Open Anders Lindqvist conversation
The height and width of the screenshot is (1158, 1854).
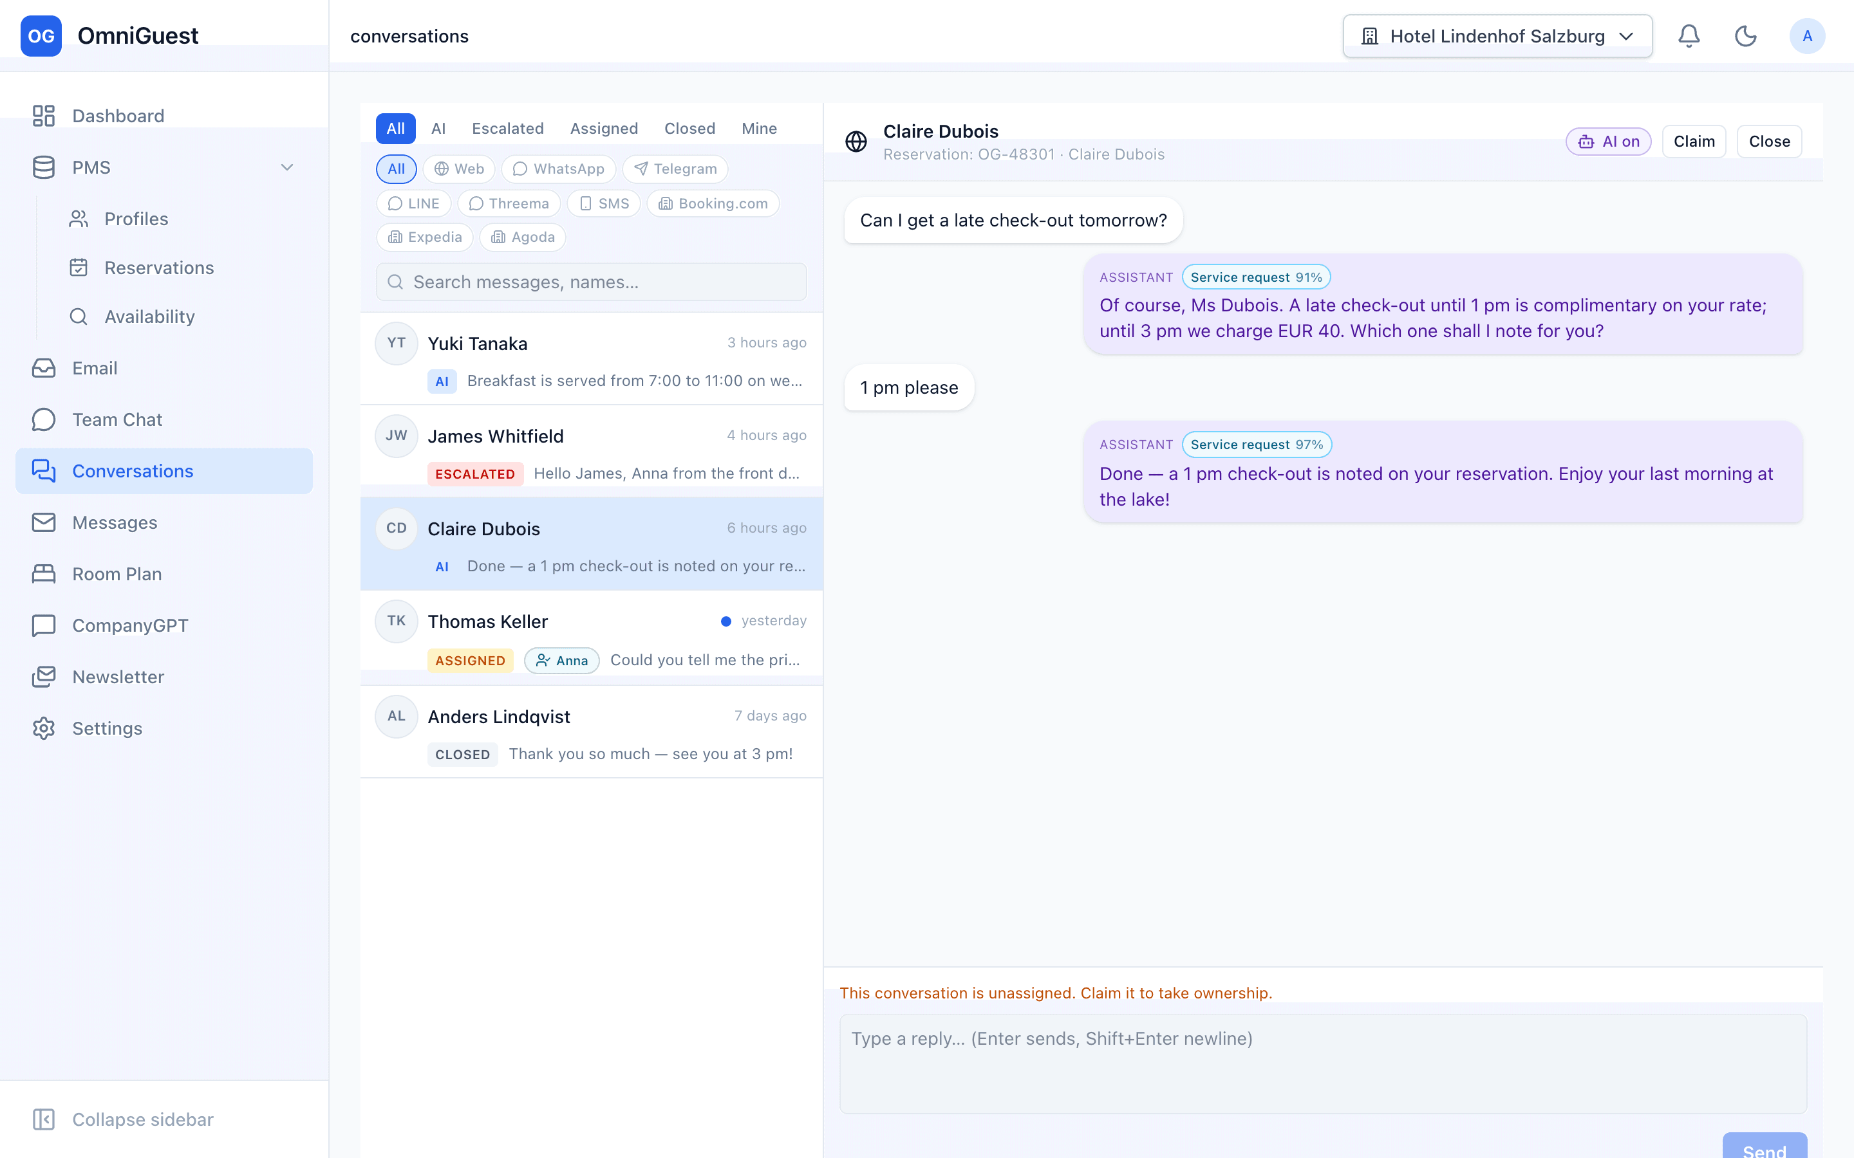tap(591, 732)
